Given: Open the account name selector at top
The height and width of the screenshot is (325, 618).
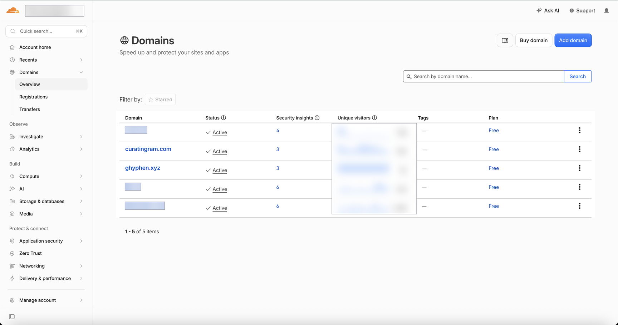Looking at the screenshot, I should [55, 11].
